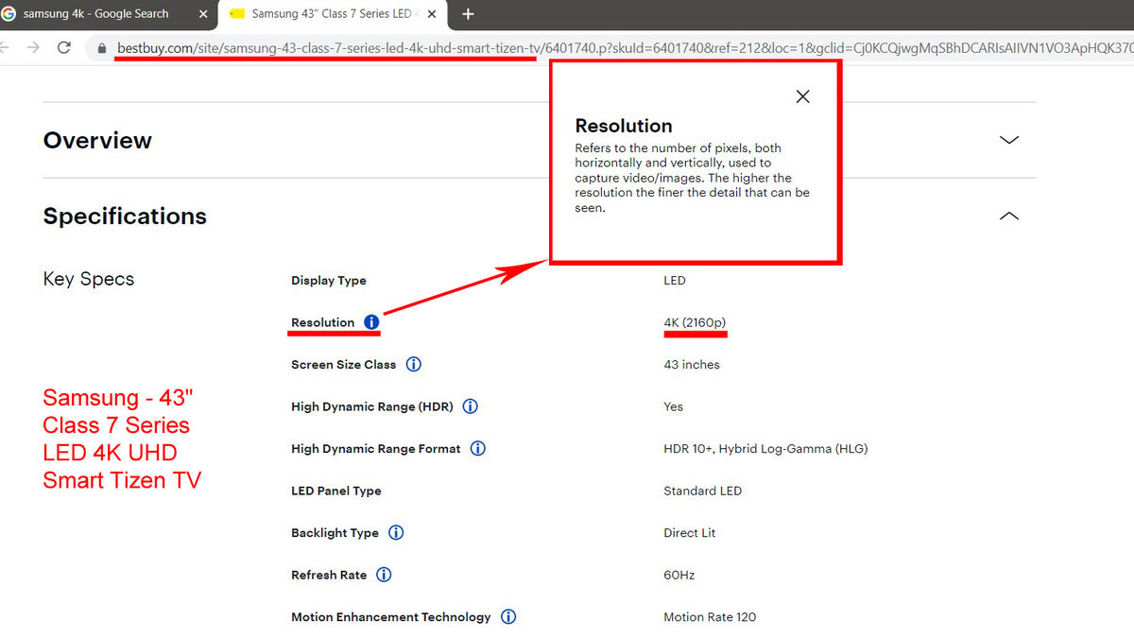Viewport: 1134px width, 638px height.
Task: Go forward in browser history
Action: (33, 47)
